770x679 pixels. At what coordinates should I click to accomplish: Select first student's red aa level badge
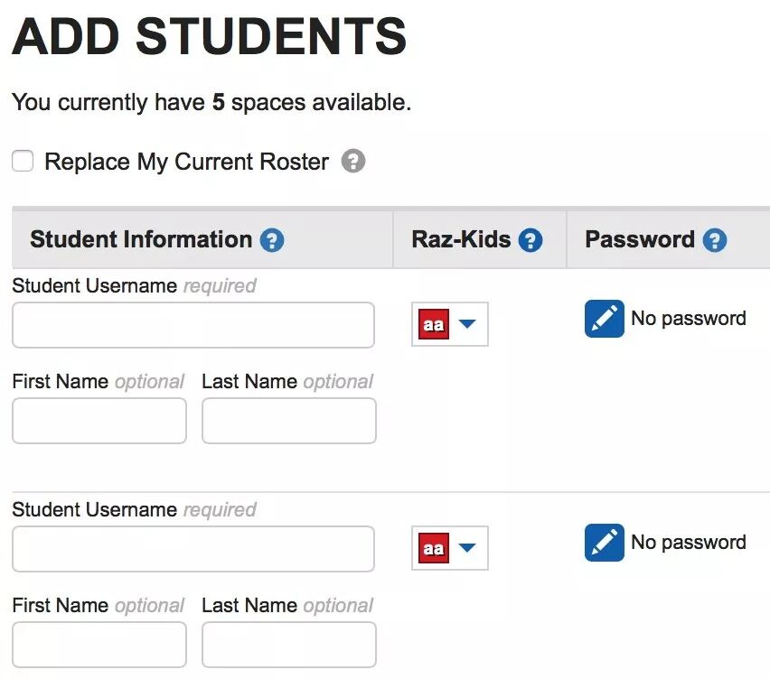434,324
